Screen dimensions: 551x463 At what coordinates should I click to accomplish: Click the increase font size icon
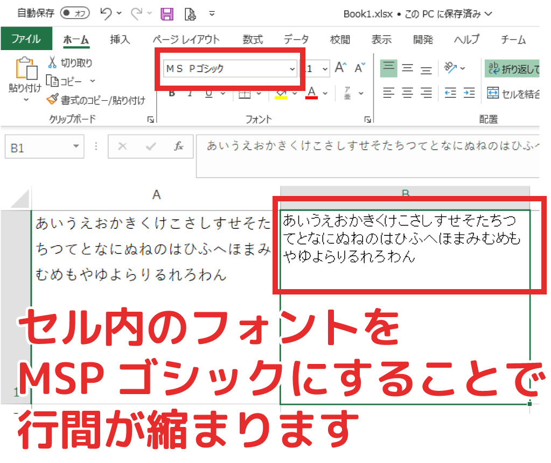[340, 68]
